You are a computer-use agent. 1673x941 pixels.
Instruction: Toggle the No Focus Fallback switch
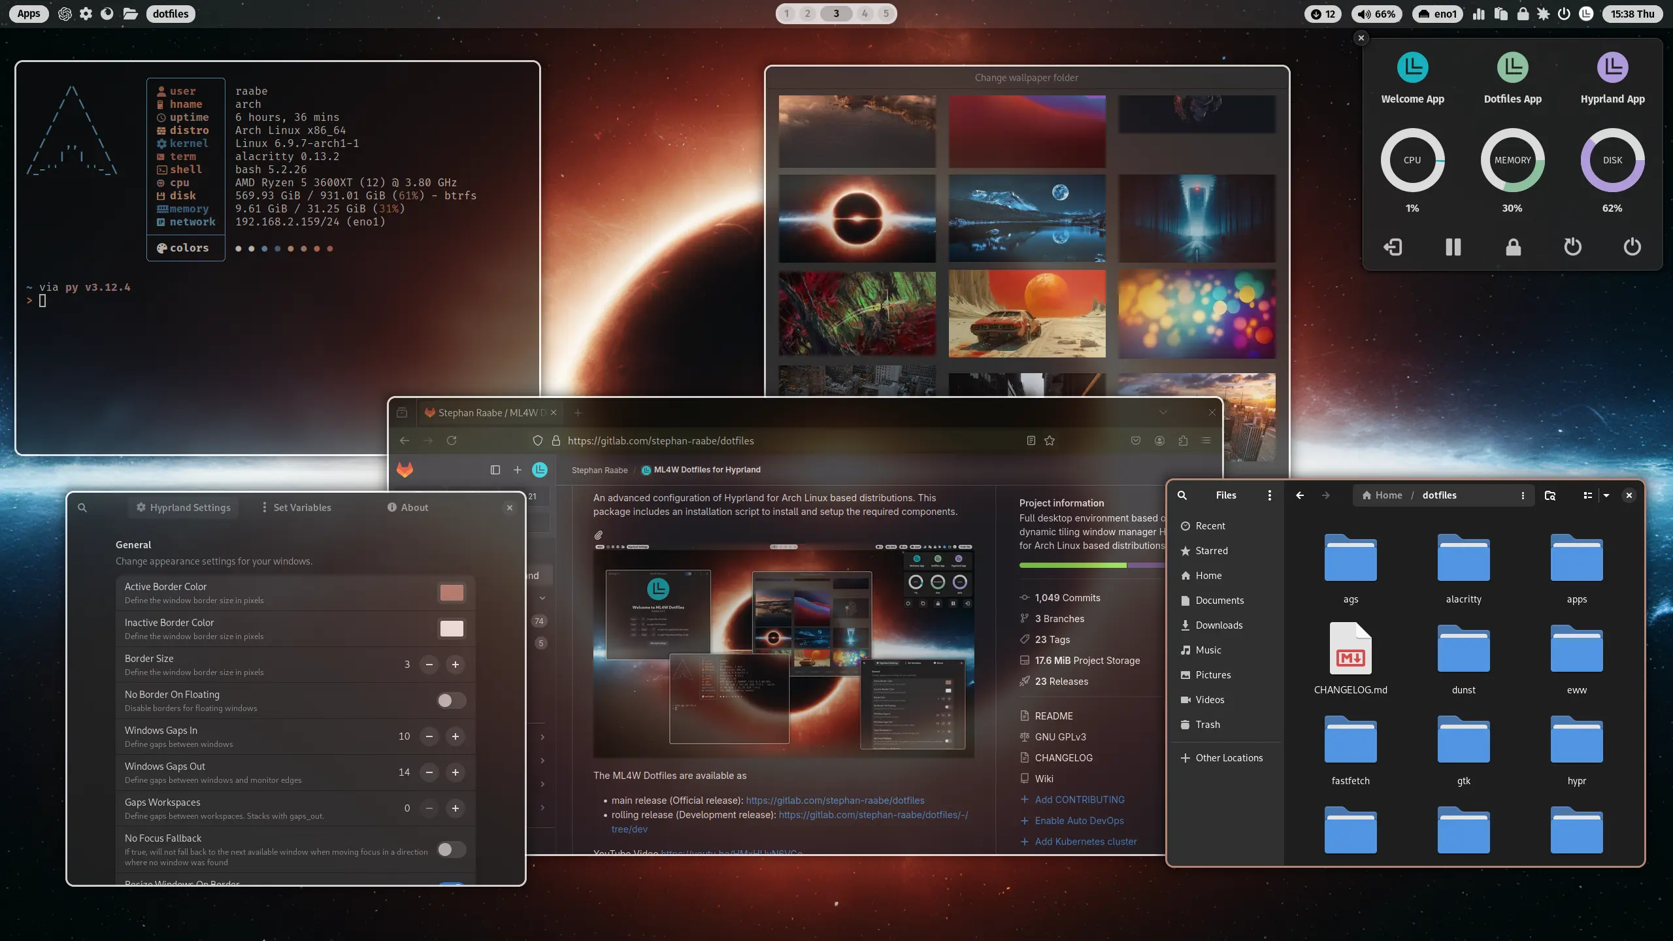(451, 850)
